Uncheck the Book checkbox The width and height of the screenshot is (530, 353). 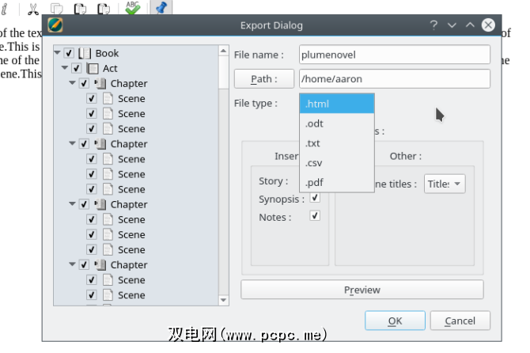(69, 53)
